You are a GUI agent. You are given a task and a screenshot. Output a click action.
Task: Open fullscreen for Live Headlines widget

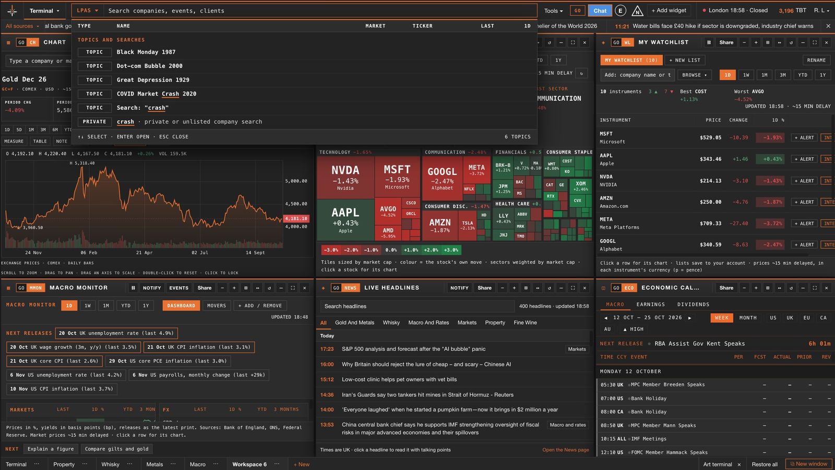572,288
